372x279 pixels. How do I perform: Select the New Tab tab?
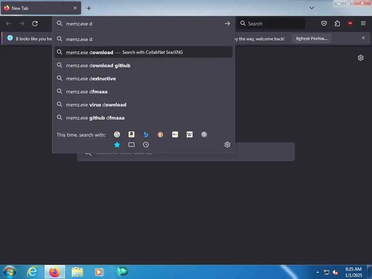point(41,8)
